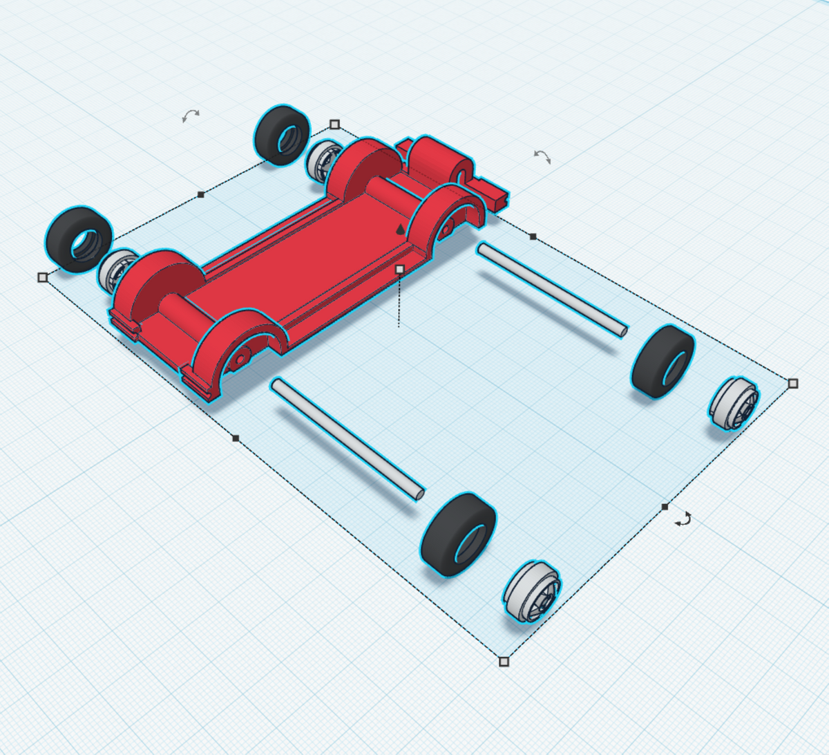The width and height of the screenshot is (829, 755).
Task: Click black edge handle on upper-right selection edge
Action: click(x=533, y=236)
